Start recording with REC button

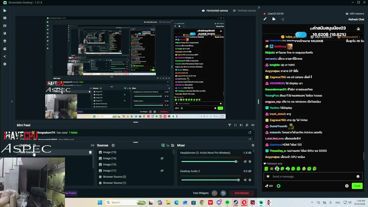click(214, 193)
